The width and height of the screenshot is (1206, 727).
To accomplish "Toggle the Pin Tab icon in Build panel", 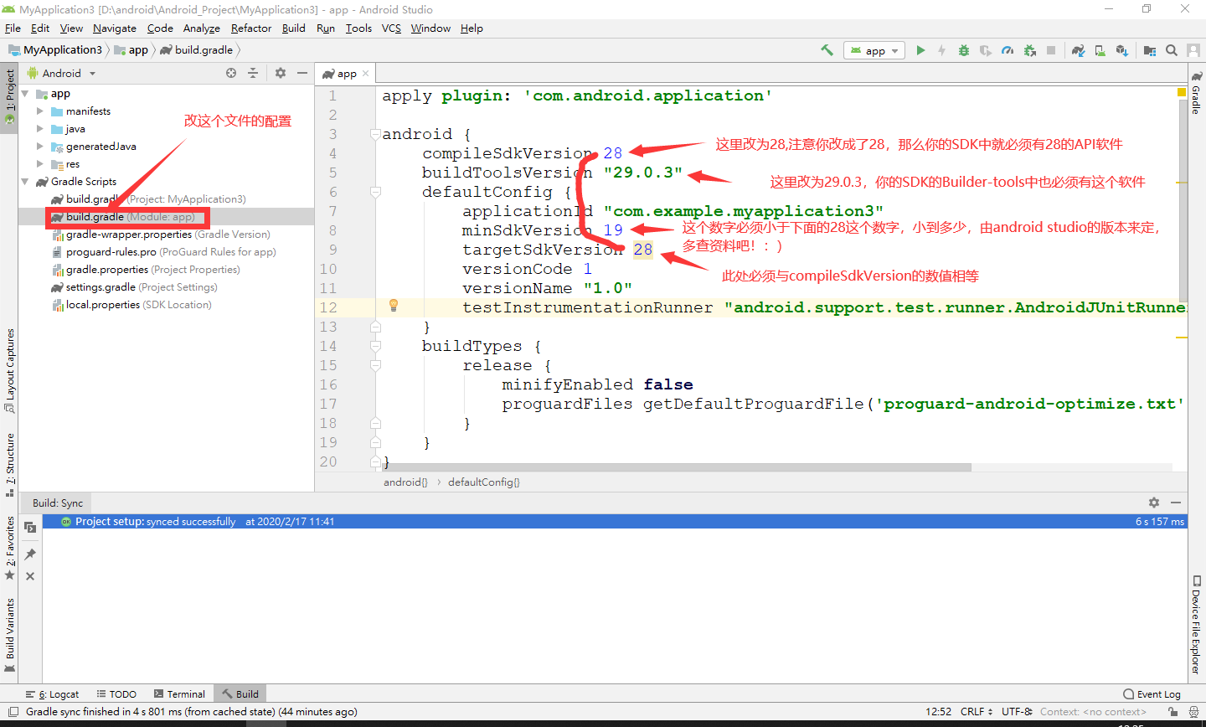I will tap(30, 554).
